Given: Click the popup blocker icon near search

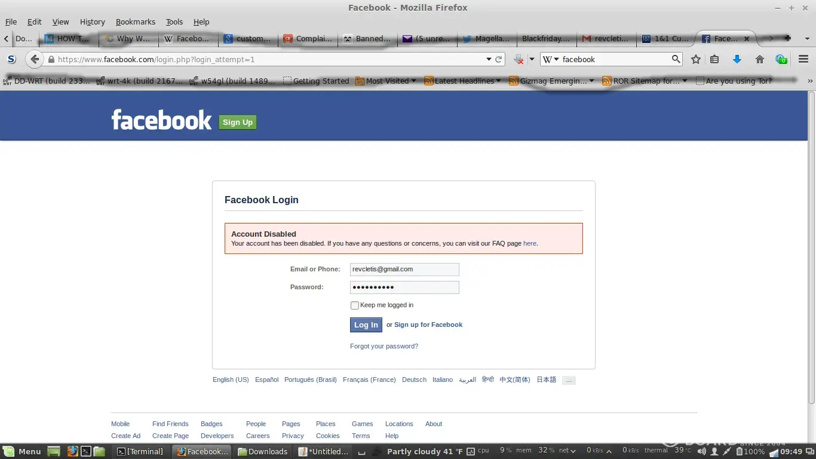Looking at the screenshot, I should 519,59.
